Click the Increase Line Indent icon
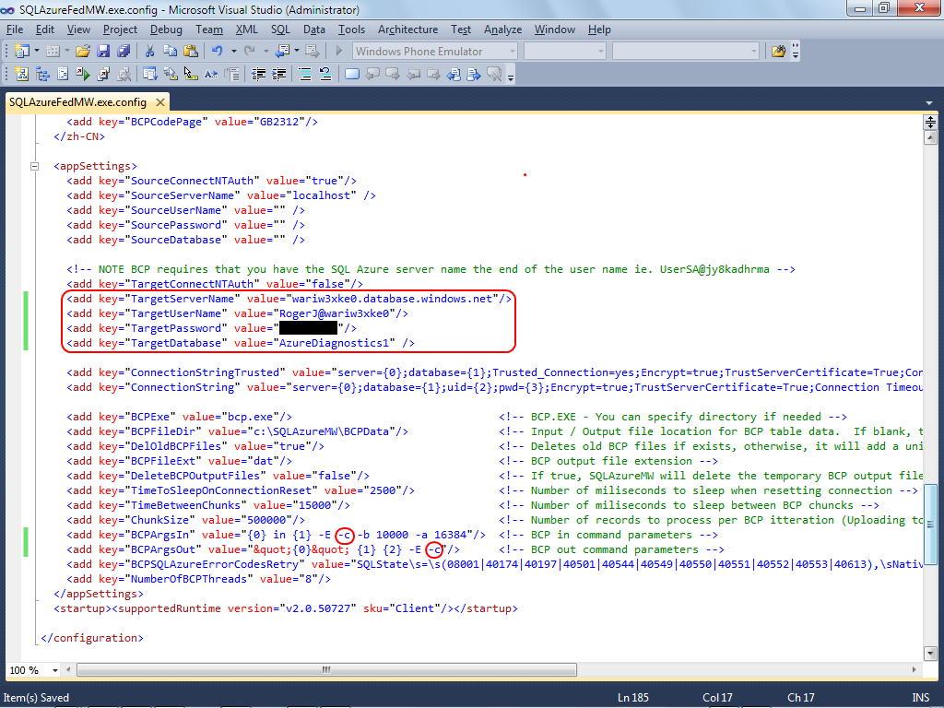The width and height of the screenshot is (944, 708). click(278, 74)
